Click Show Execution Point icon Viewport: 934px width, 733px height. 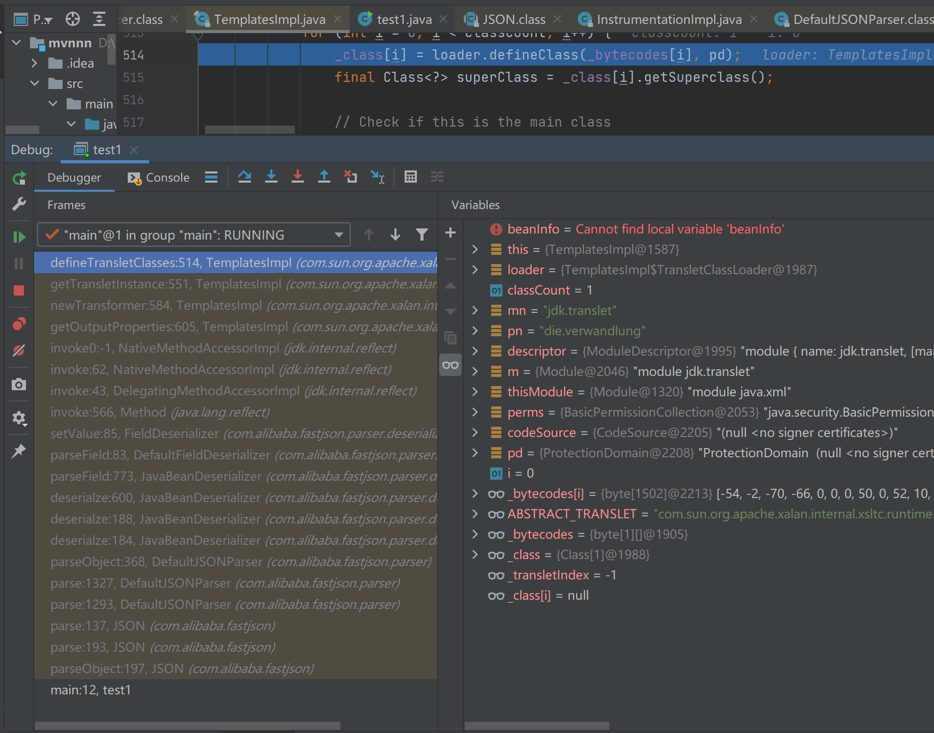(211, 177)
